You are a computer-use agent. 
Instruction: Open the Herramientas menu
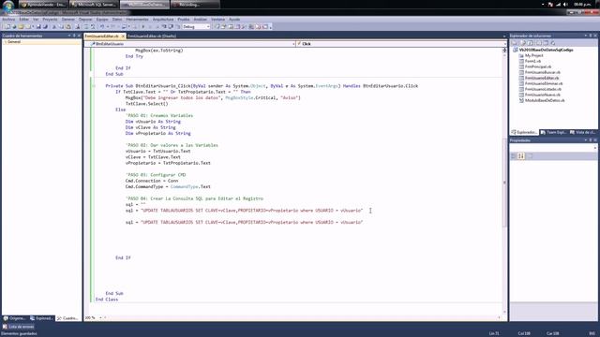(x=137, y=19)
